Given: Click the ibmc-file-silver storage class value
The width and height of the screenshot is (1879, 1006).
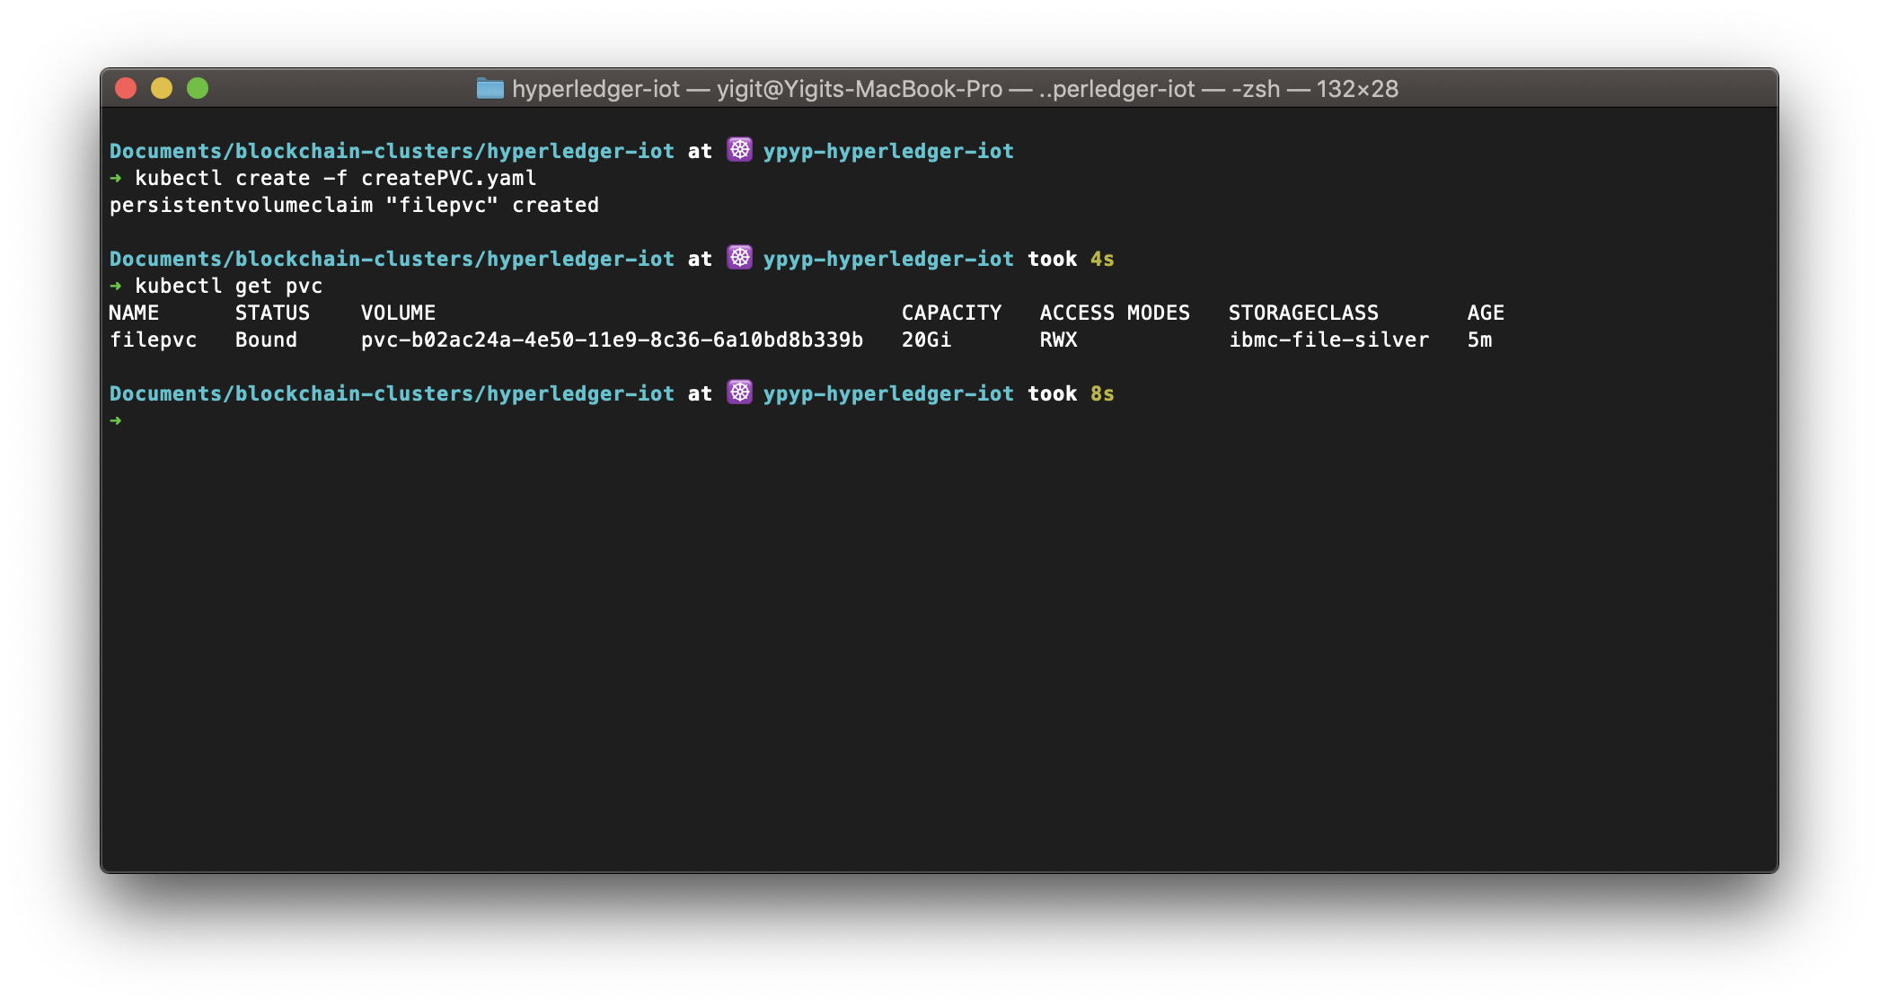Looking at the screenshot, I should point(1328,340).
